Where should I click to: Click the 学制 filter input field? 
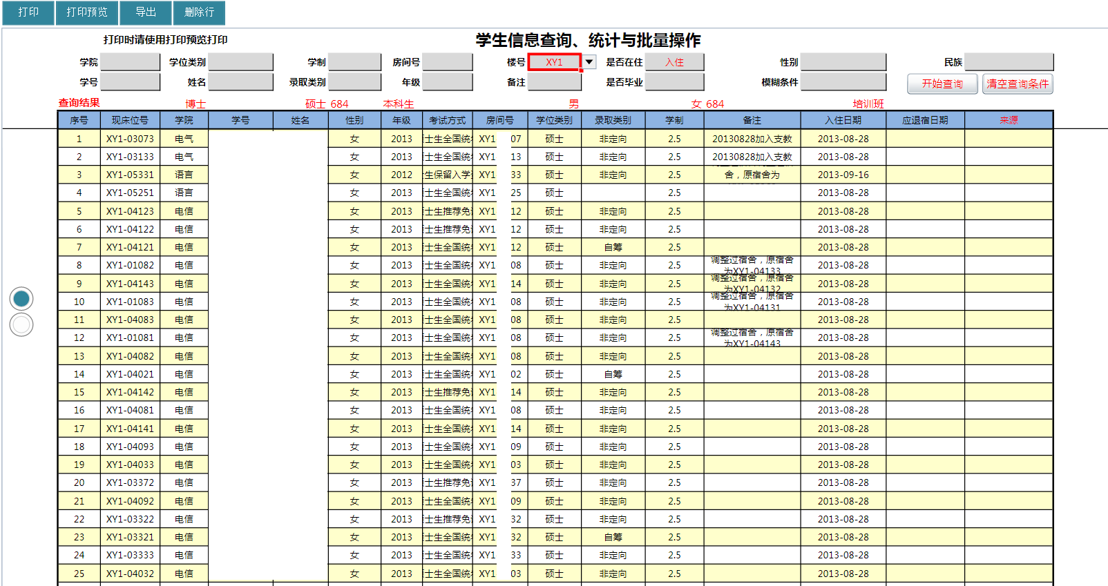[354, 62]
